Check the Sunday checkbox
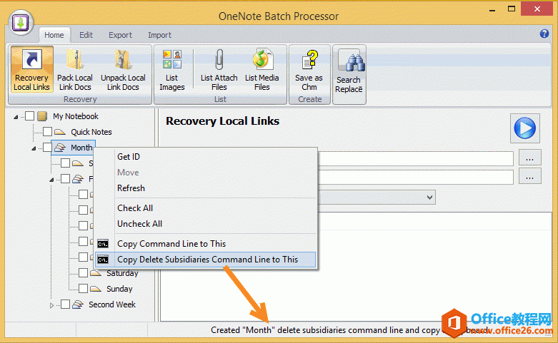The width and height of the screenshot is (558, 343). [x=83, y=289]
